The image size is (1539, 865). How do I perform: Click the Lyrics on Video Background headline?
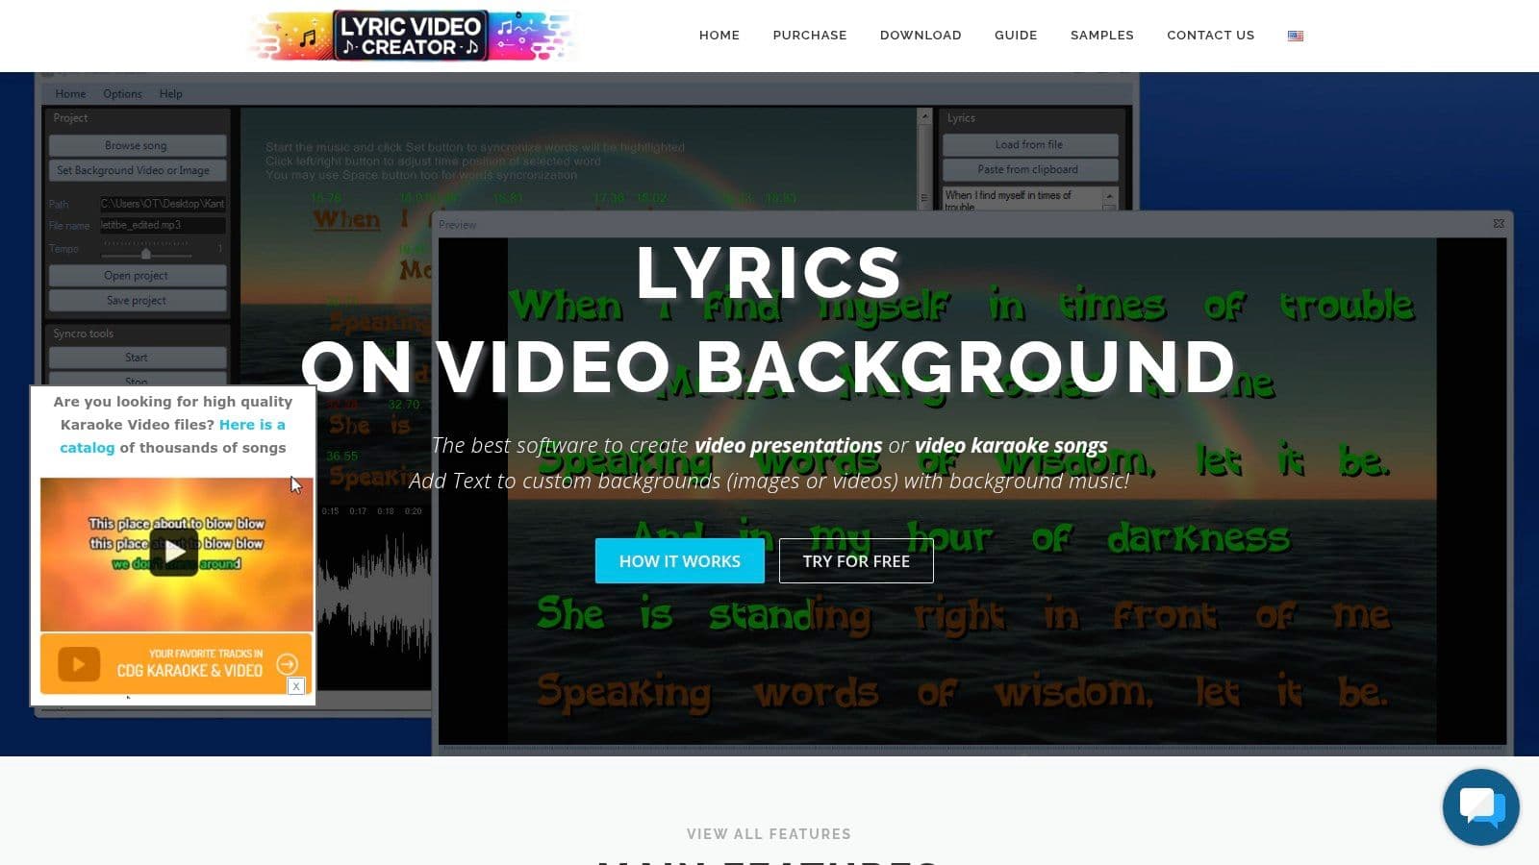click(769, 320)
